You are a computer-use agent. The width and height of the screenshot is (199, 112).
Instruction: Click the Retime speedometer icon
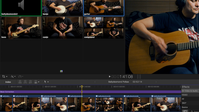pos(20,77)
